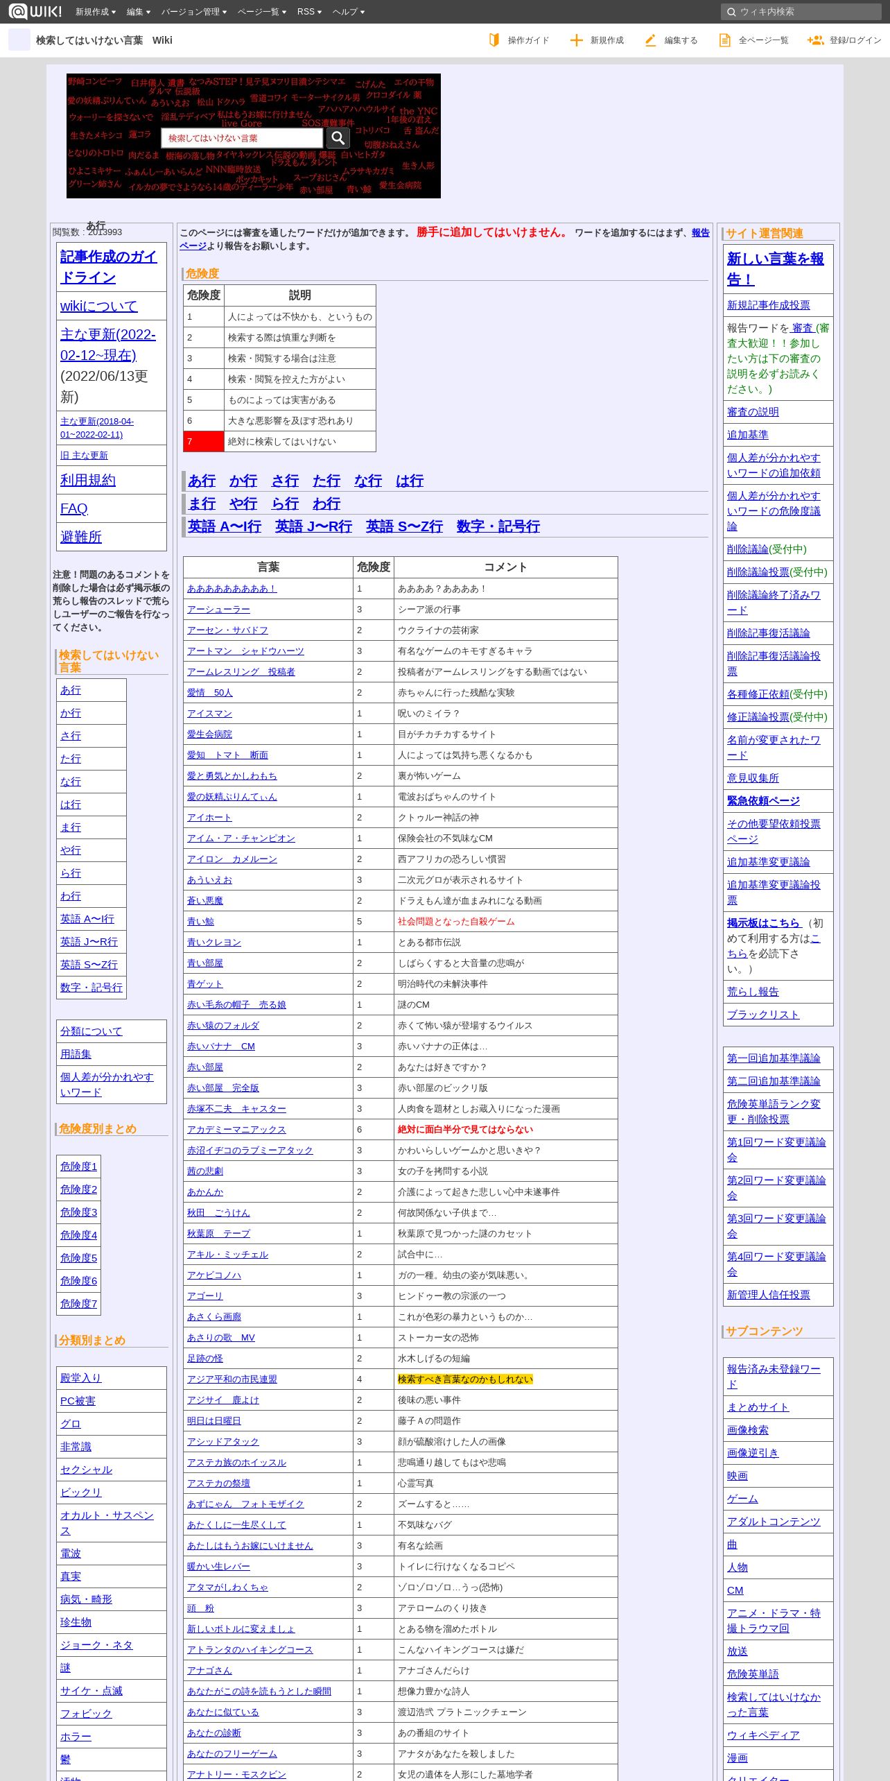Expand the 新規作成 top menu
Screen dimensions: 890x1781
[96, 12]
